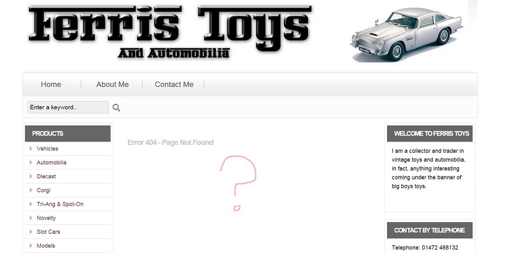Click the silver Aston Martin car image
Image resolution: width=520 pixels, height=253 pixels.
(406, 34)
